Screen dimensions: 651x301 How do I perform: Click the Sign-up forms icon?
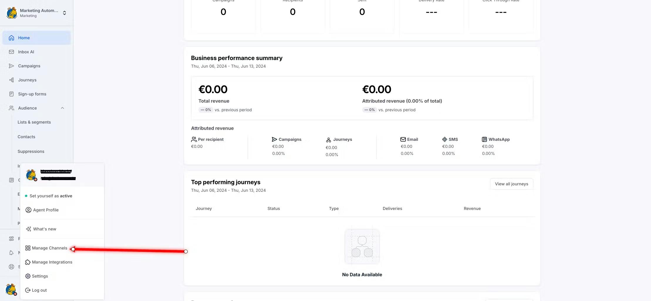[11, 94]
